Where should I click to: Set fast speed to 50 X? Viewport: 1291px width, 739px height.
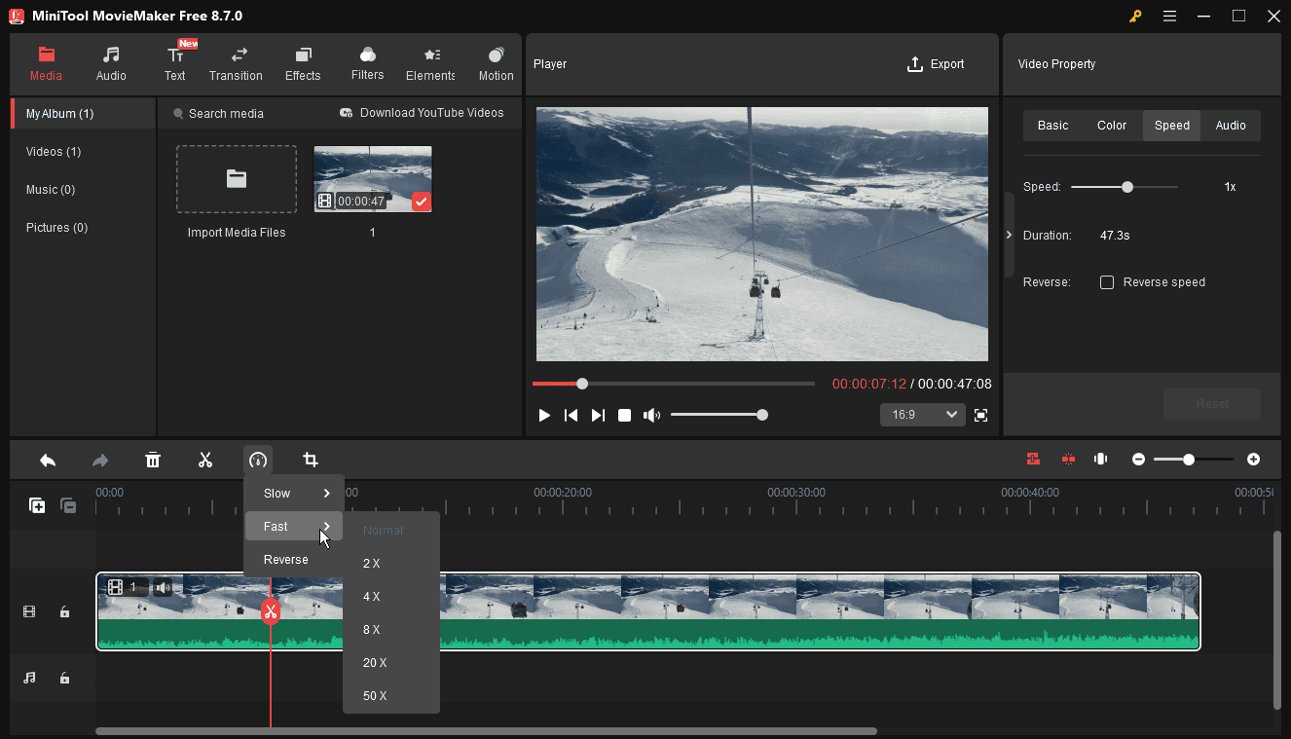pos(391,696)
